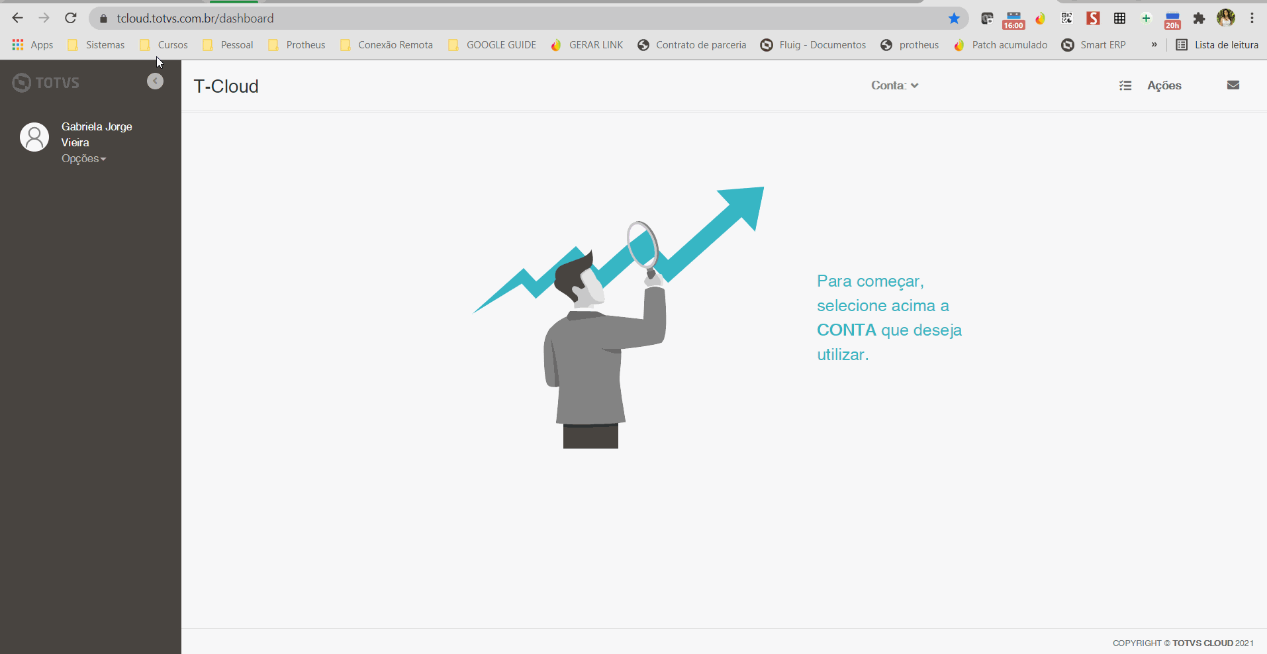1267x654 pixels.
Task: Click the 'Para começar, selecione acima' message
Action: click(889, 318)
